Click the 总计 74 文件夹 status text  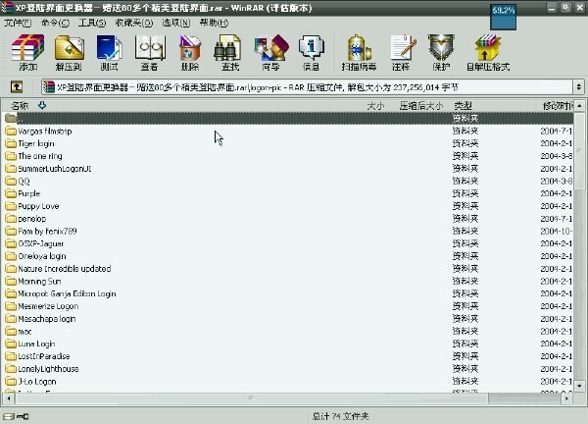340,416
